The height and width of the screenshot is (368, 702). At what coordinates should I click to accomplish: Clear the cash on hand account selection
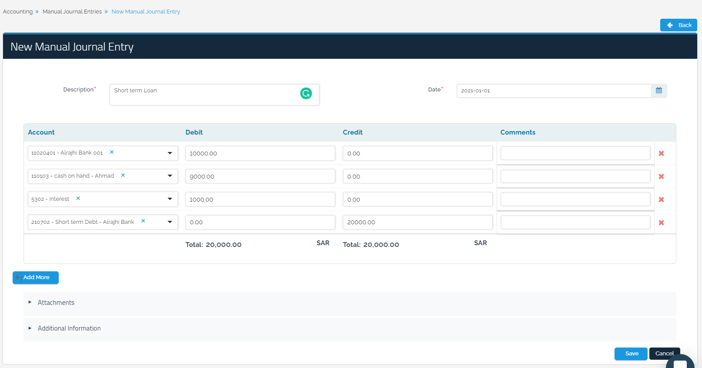pyautogui.click(x=123, y=176)
